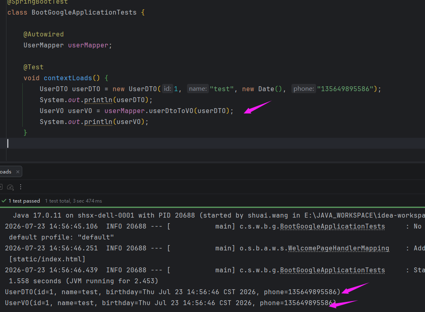Click println in System.out.println(userVO)

tap(98, 122)
